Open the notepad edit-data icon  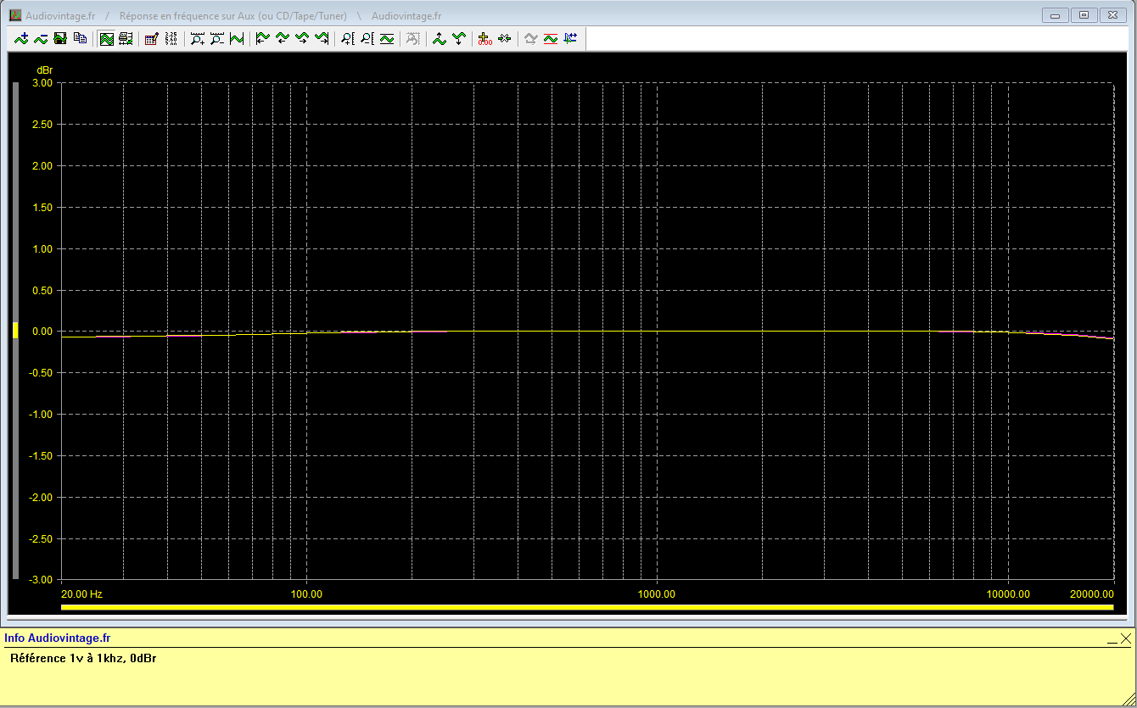(151, 38)
